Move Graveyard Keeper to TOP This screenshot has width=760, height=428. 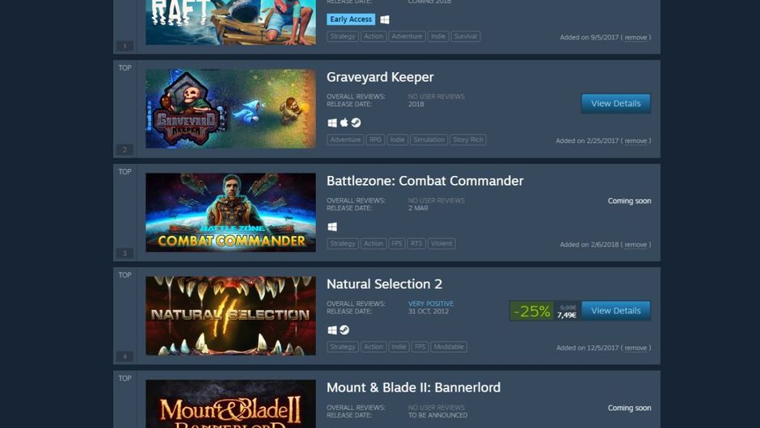[125, 68]
